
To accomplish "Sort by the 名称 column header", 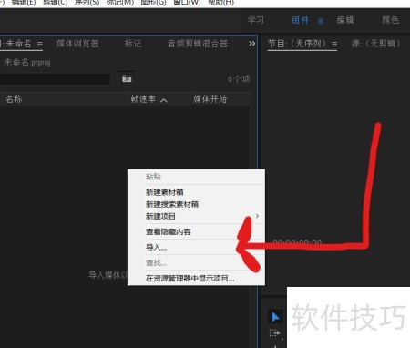I will [14, 99].
